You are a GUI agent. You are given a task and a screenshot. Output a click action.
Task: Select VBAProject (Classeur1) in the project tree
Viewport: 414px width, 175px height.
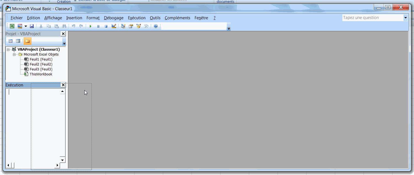[x=39, y=50]
